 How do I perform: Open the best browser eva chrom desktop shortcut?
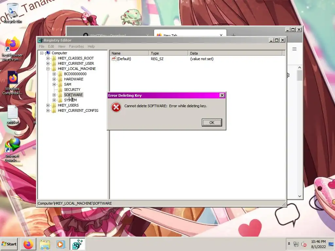tap(12, 50)
